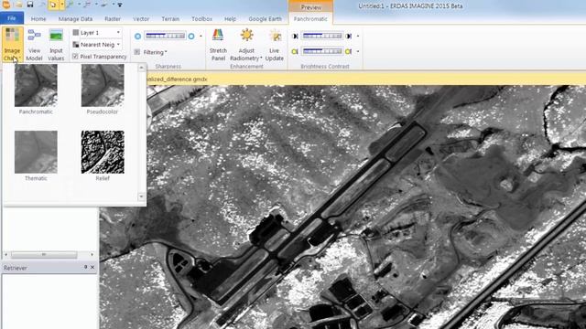
Task: Open the Image Chain gallery button
Action: click(x=13, y=44)
